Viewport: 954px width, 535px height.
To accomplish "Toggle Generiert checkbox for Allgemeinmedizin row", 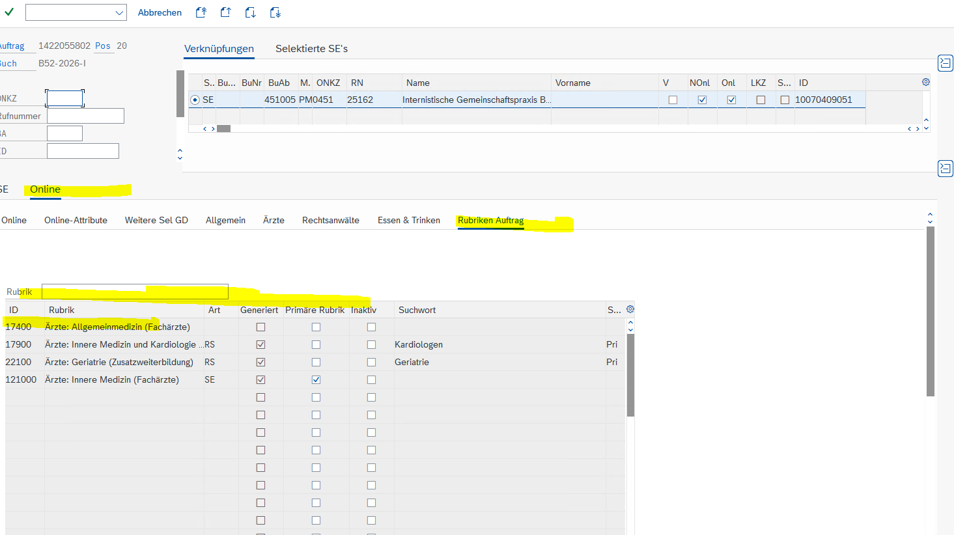I will (260, 327).
